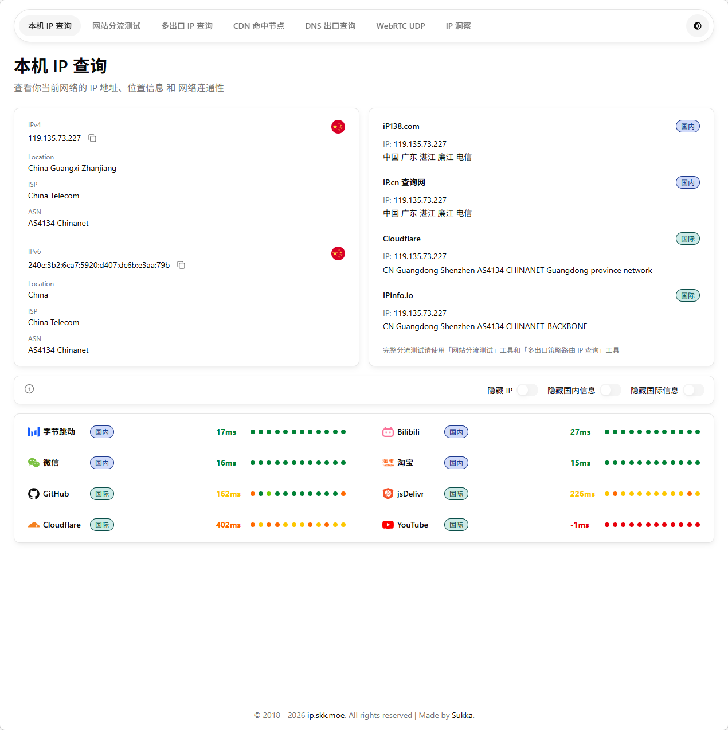Toggle dark mode theme icon
The height and width of the screenshot is (730, 728).
coord(697,26)
